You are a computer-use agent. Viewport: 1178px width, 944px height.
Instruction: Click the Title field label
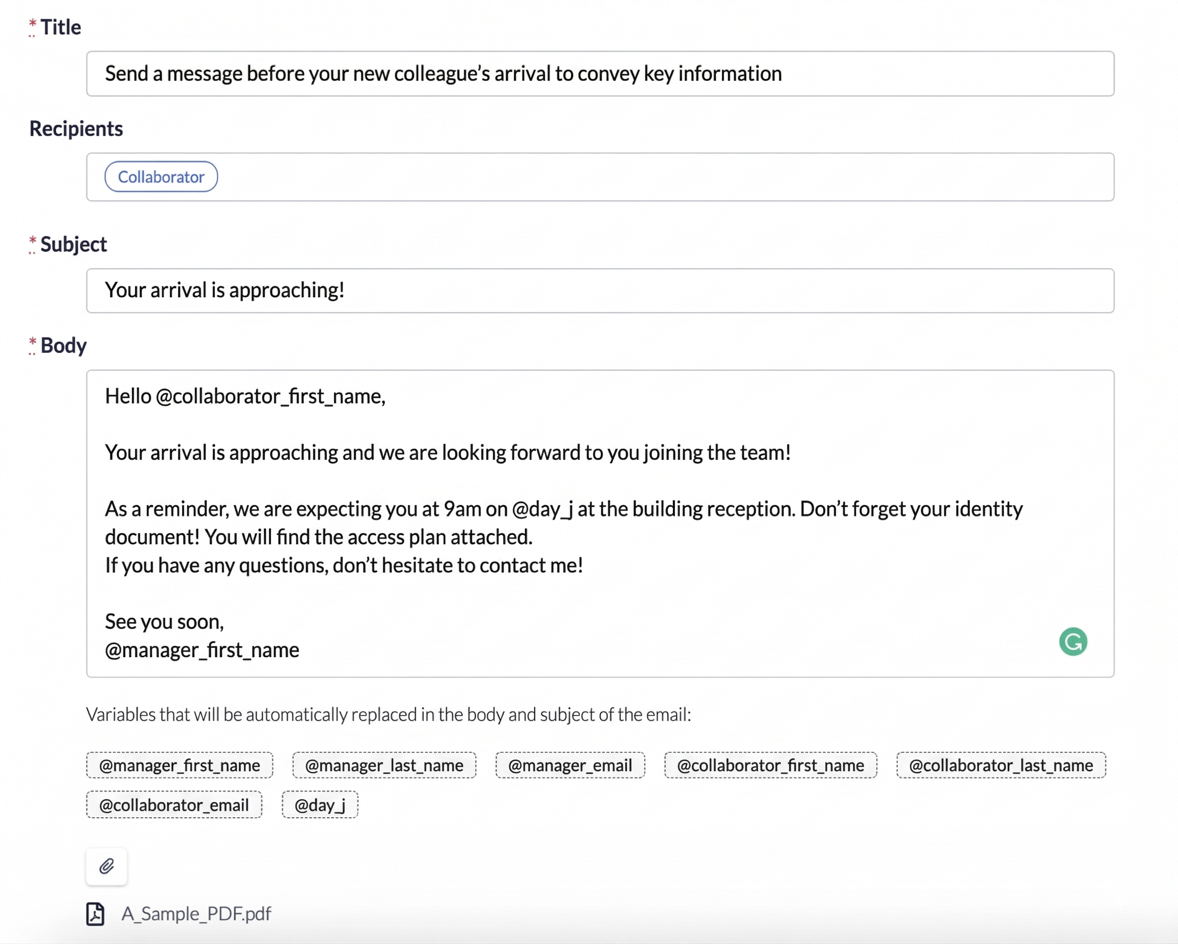tap(61, 27)
